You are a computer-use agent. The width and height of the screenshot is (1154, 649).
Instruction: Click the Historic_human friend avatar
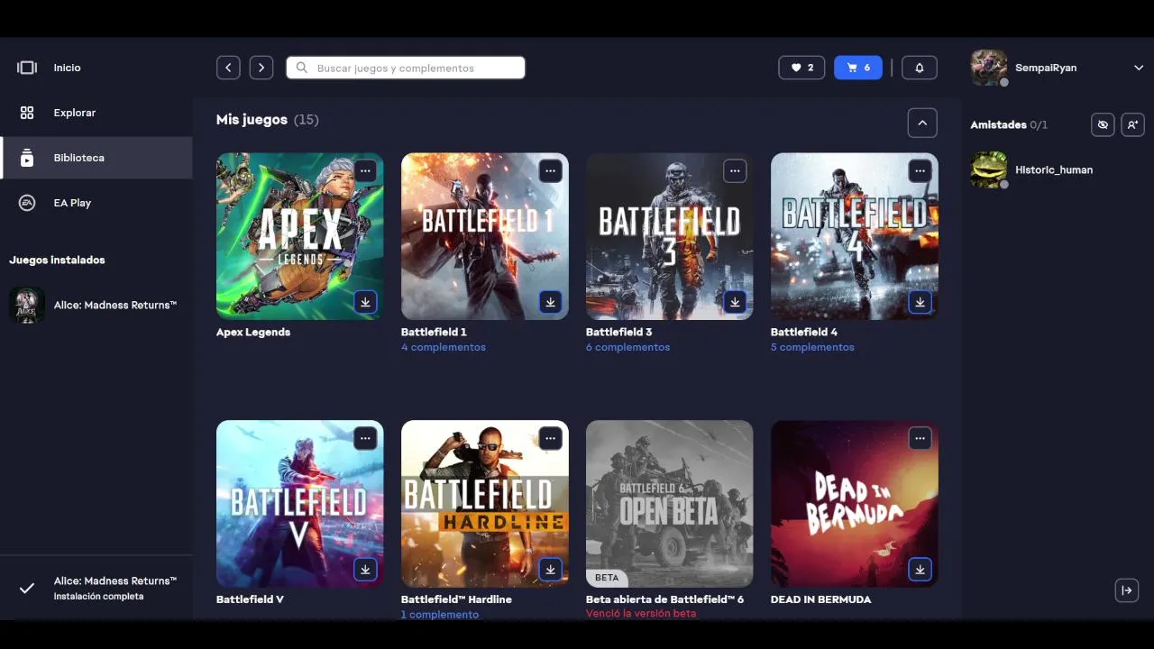point(988,169)
